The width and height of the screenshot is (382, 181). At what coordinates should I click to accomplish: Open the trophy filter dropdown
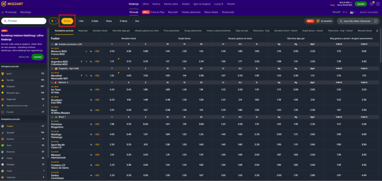tap(54, 21)
